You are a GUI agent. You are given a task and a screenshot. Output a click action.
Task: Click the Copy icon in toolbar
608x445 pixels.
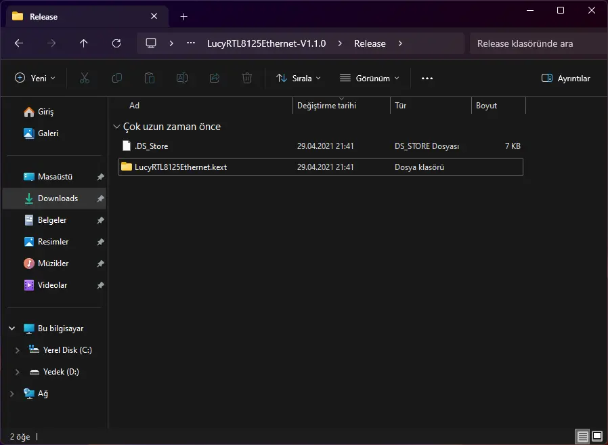pos(116,78)
